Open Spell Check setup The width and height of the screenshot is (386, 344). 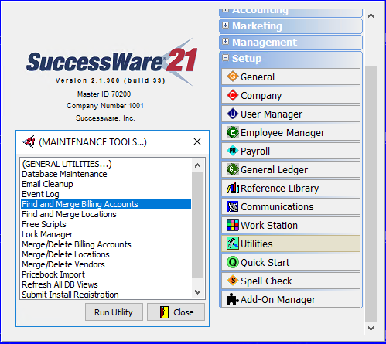291,281
